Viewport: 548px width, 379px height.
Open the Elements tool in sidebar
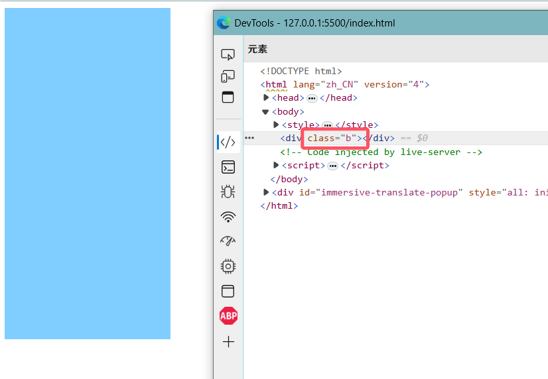(228, 142)
